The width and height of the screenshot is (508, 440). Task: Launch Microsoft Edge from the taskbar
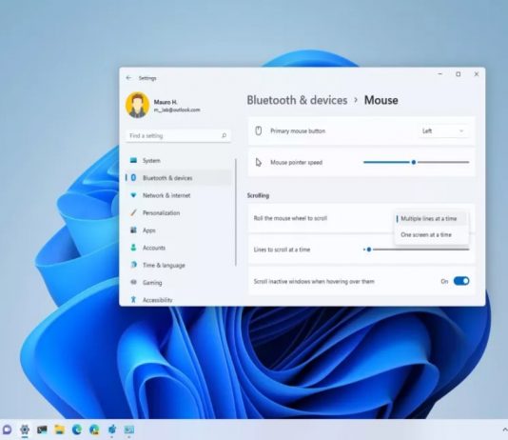click(x=77, y=430)
